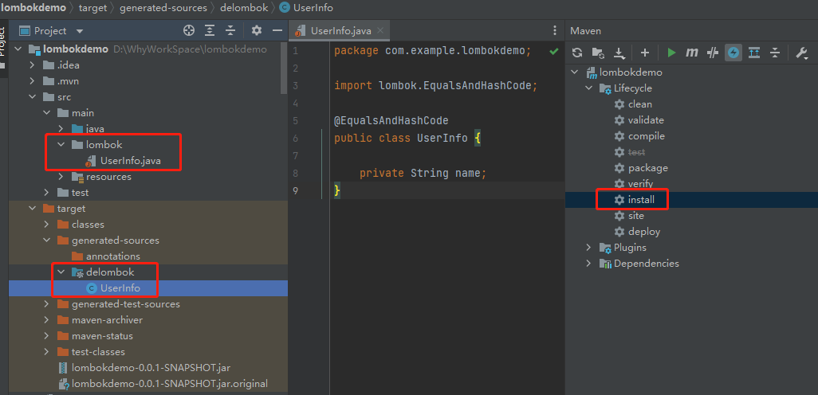The height and width of the screenshot is (395, 818).
Task: Add Maven project with plus icon
Action: 645,52
